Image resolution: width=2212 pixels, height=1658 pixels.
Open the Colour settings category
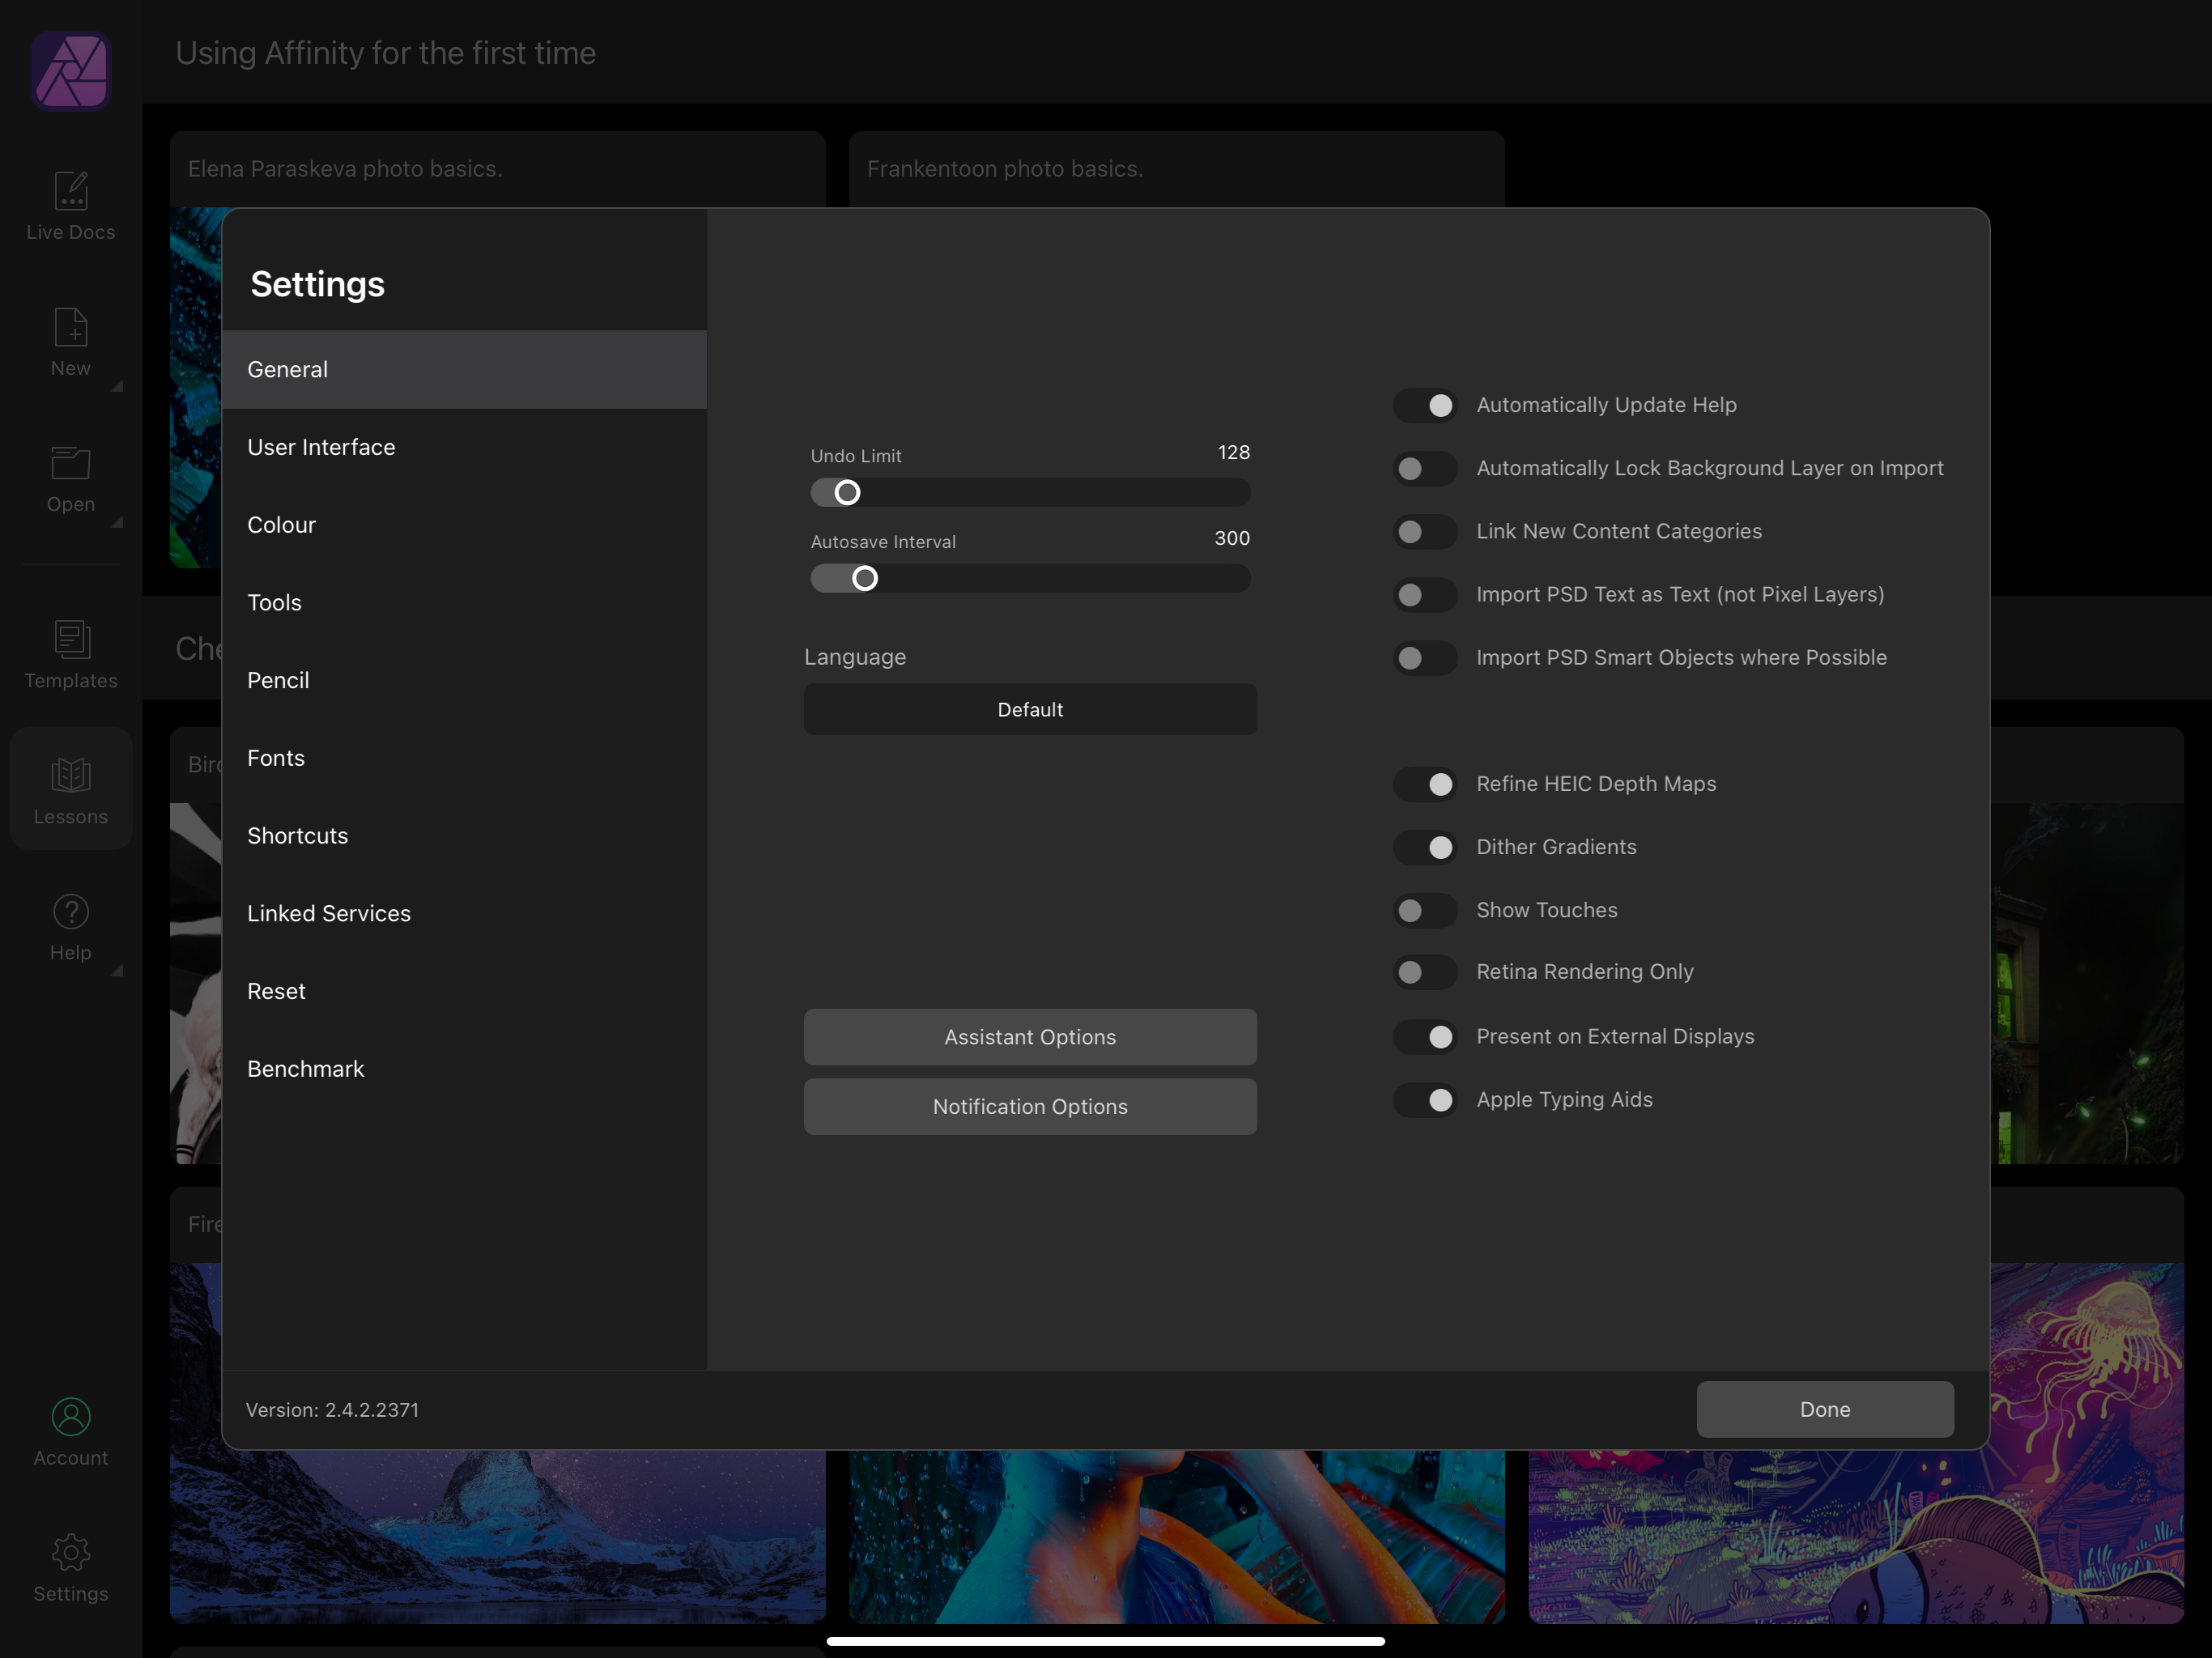(464, 525)
